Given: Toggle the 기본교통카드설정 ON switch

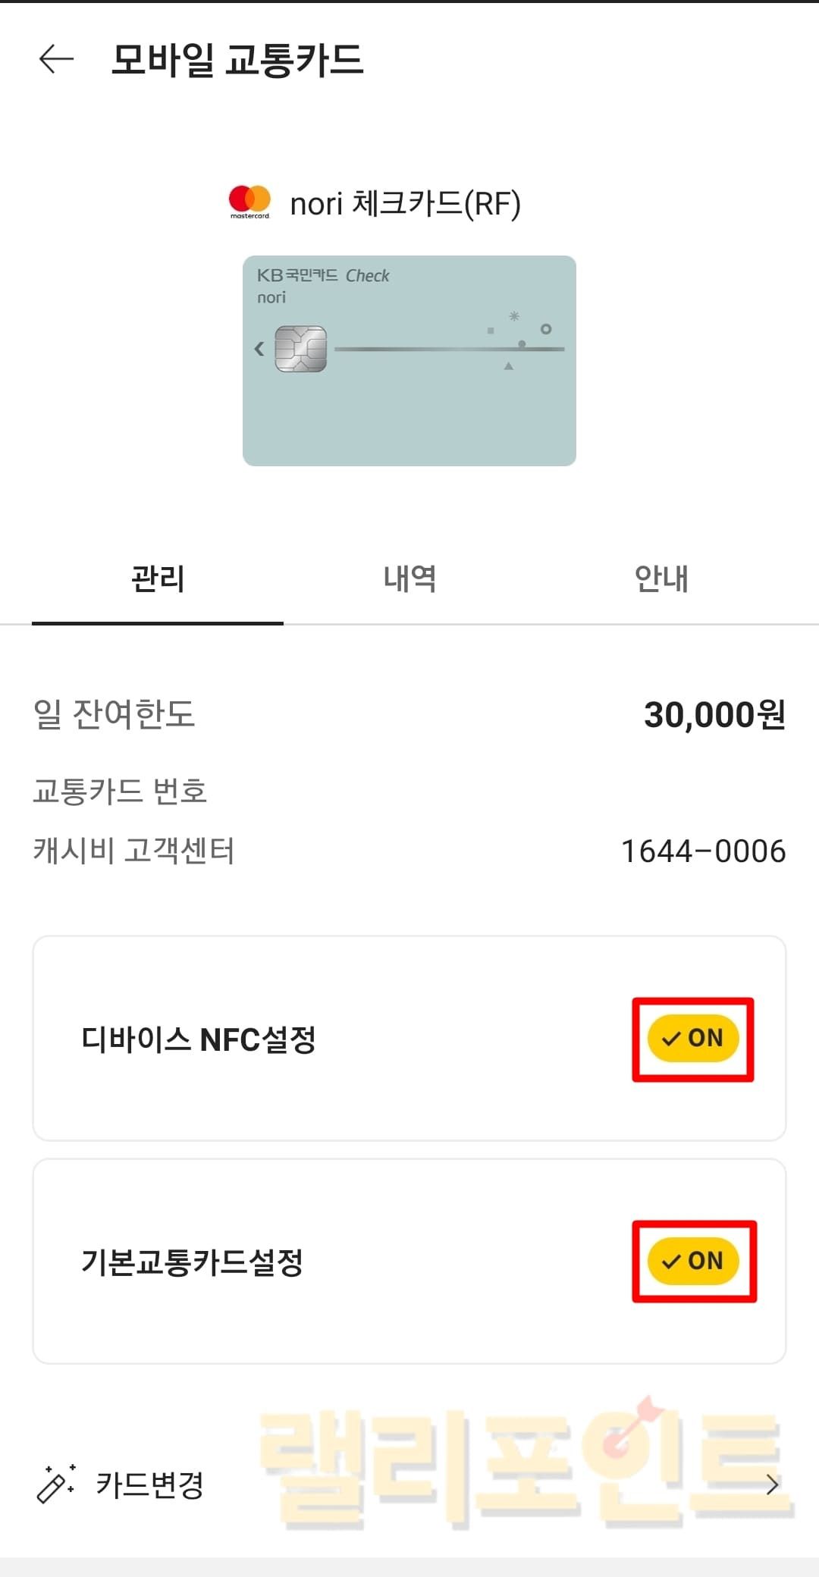Looking at the screenshot, I should point(693,1261).
